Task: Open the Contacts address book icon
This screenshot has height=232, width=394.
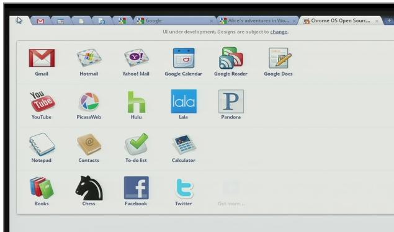Action: coord(89,145)
